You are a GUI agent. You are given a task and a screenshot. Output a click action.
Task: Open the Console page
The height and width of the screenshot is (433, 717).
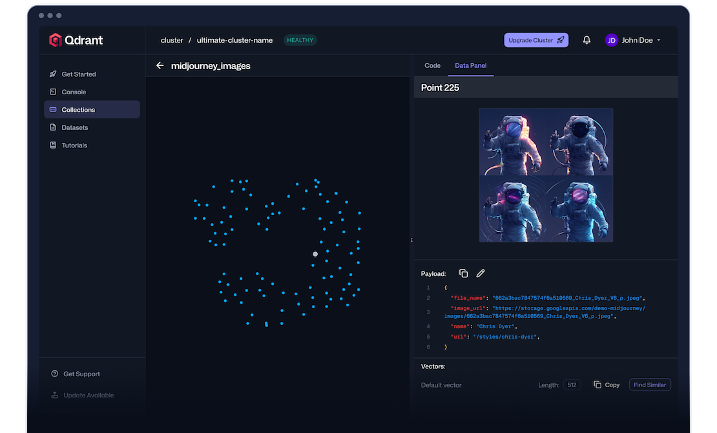[x=74, y=92]
